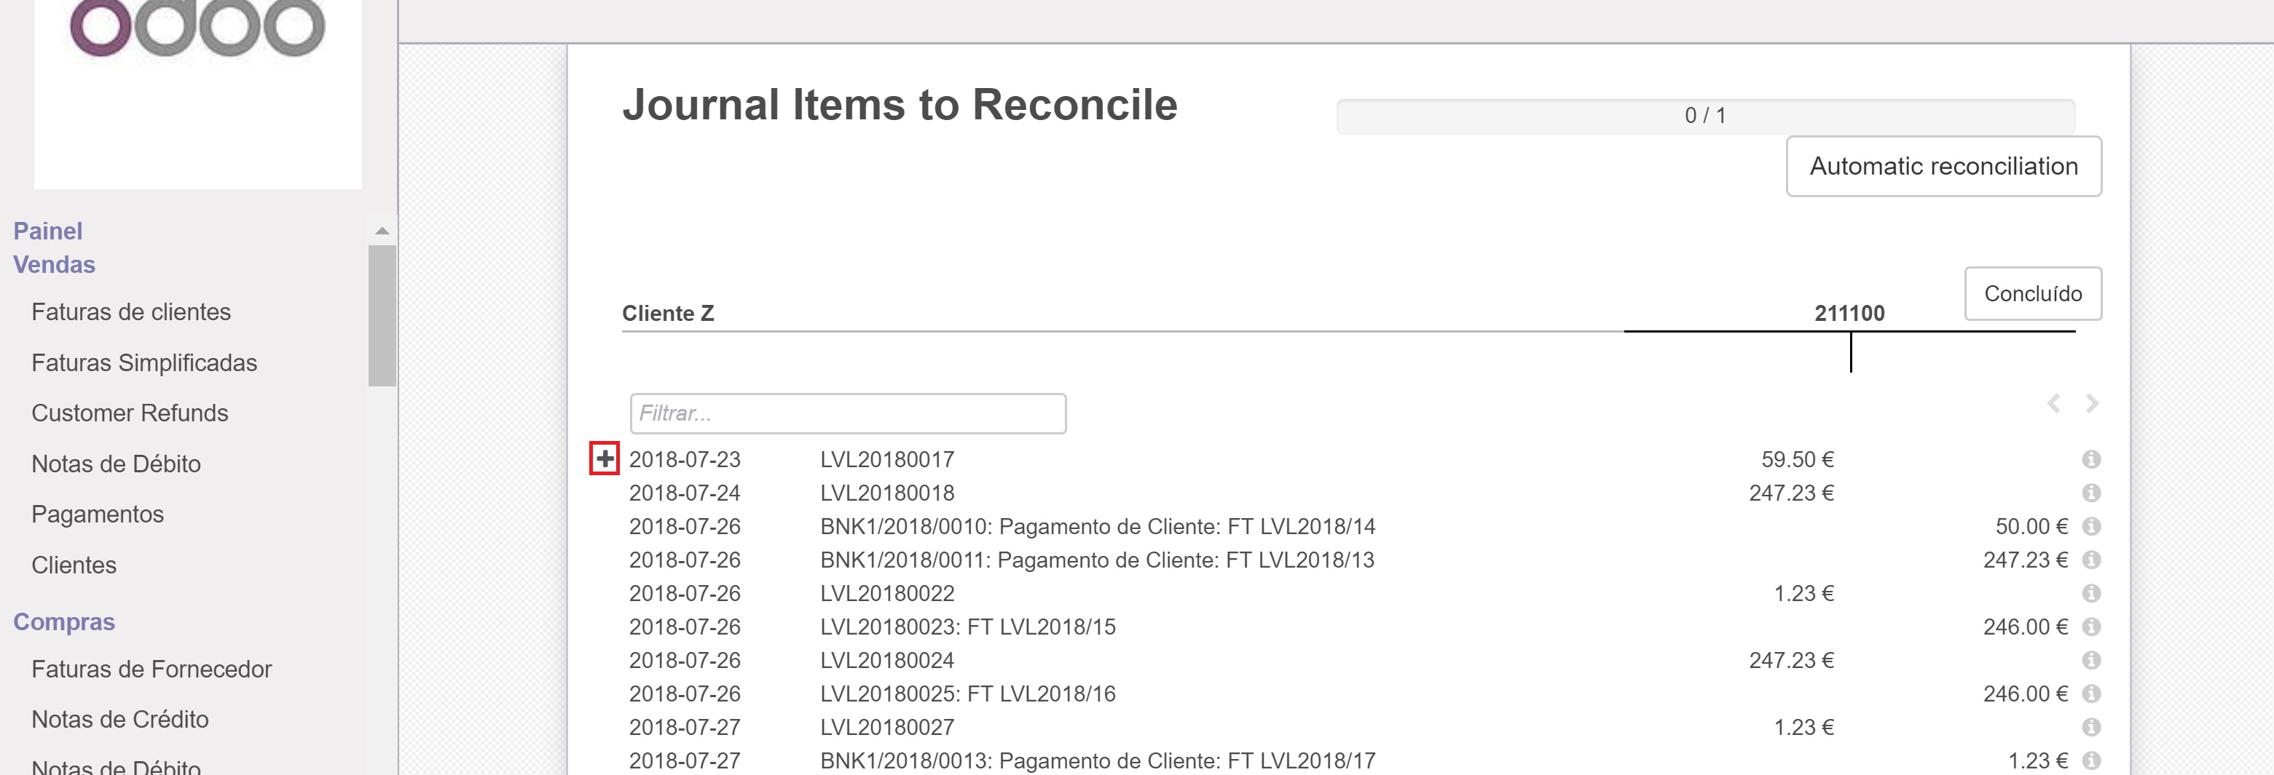Open Faturas de clientes menu
Screen dimensions: 2274x775
coord(130,312)
